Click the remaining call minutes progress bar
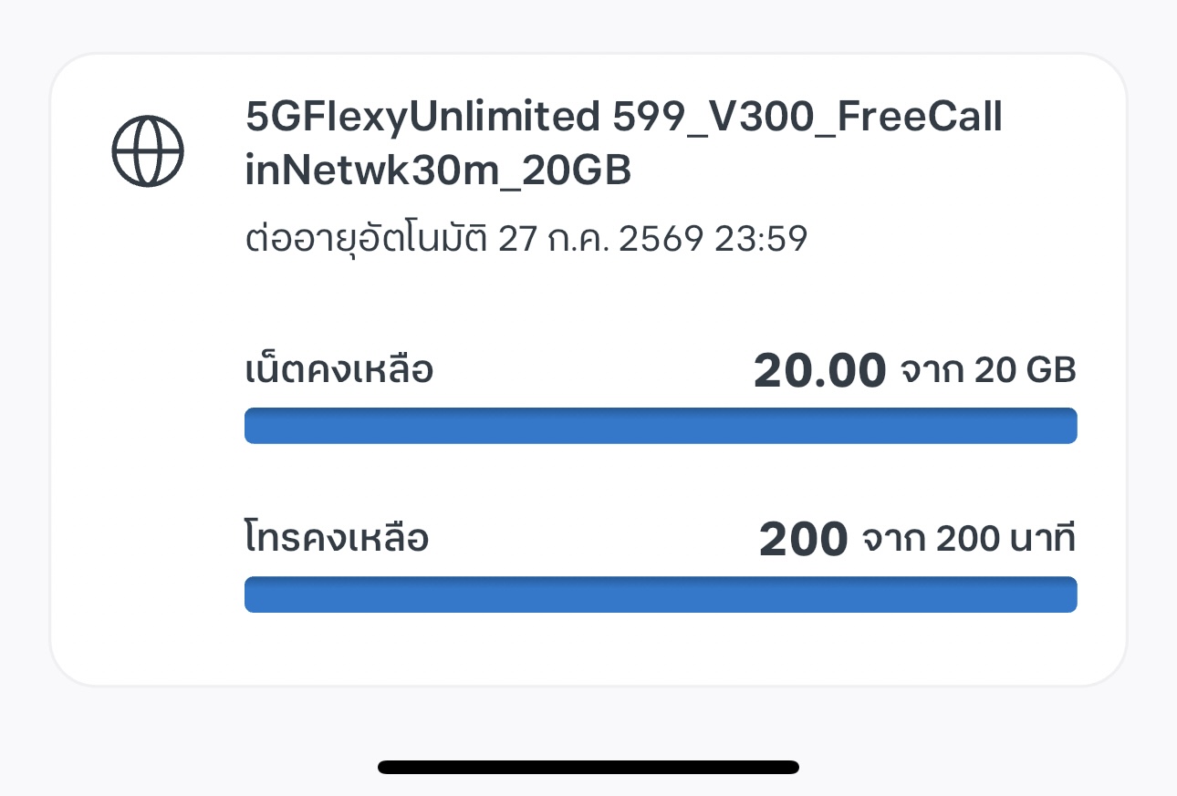 coord(661,594)
